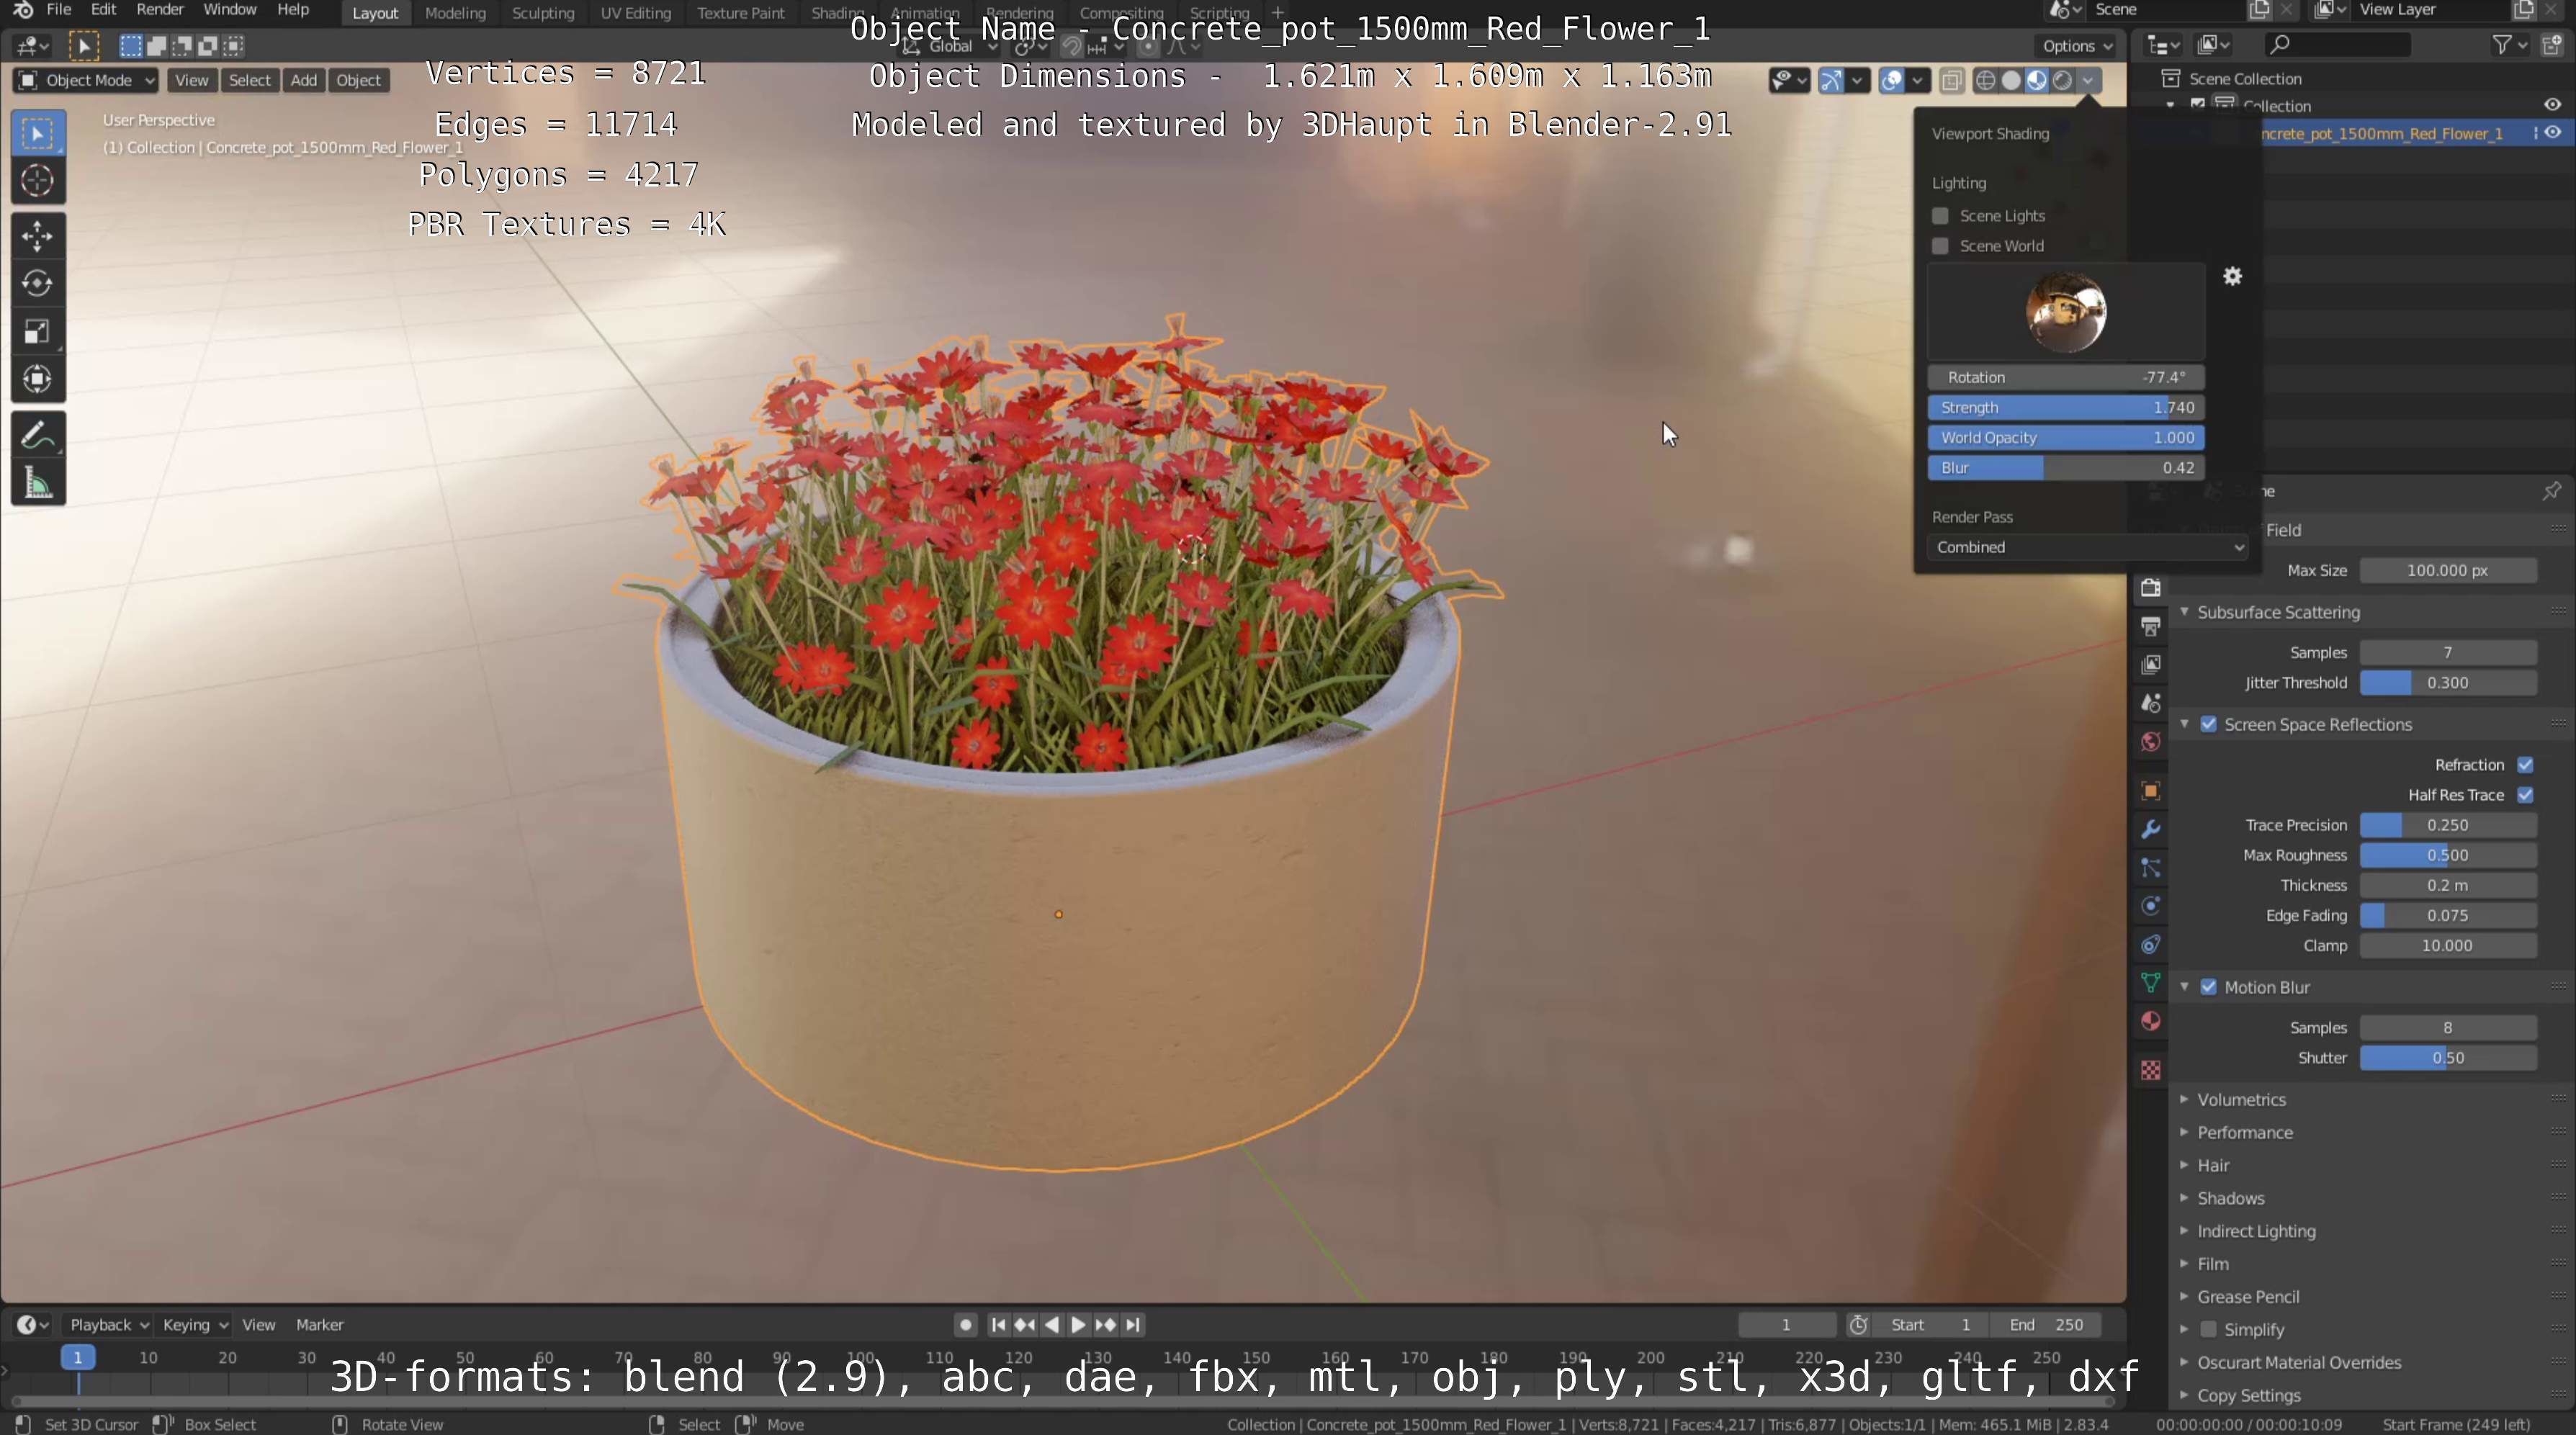This screenshot has width=2576, height=1435.
Task: Open Object properties tab
Action: tap(2151, 791)
